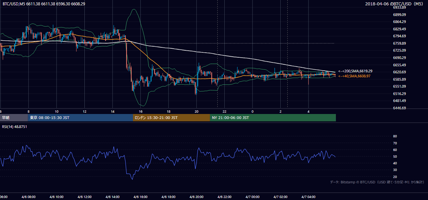This screenshot has width=428, height=200.
Task: Click the 6446.69 price axis label
Action: coord(400,108)
